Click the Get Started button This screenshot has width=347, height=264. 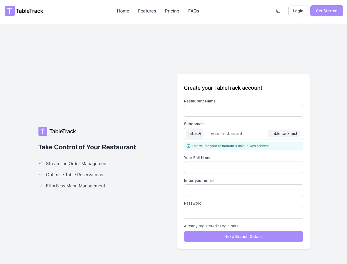pos(326,11)
